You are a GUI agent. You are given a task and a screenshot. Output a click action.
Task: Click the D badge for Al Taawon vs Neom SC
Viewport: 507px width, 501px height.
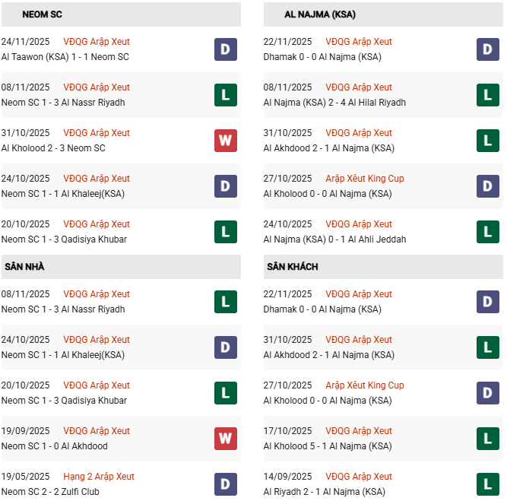pos(226,49)
